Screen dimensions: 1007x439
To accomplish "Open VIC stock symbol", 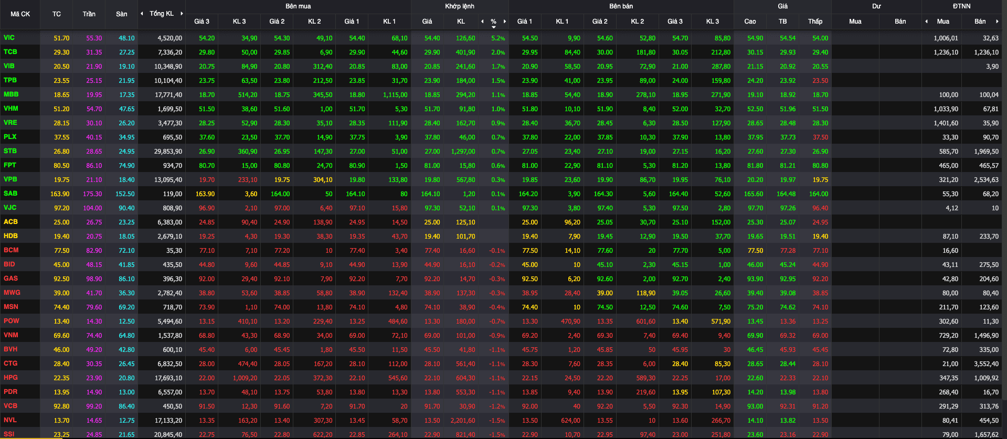I will pos(9,38).
